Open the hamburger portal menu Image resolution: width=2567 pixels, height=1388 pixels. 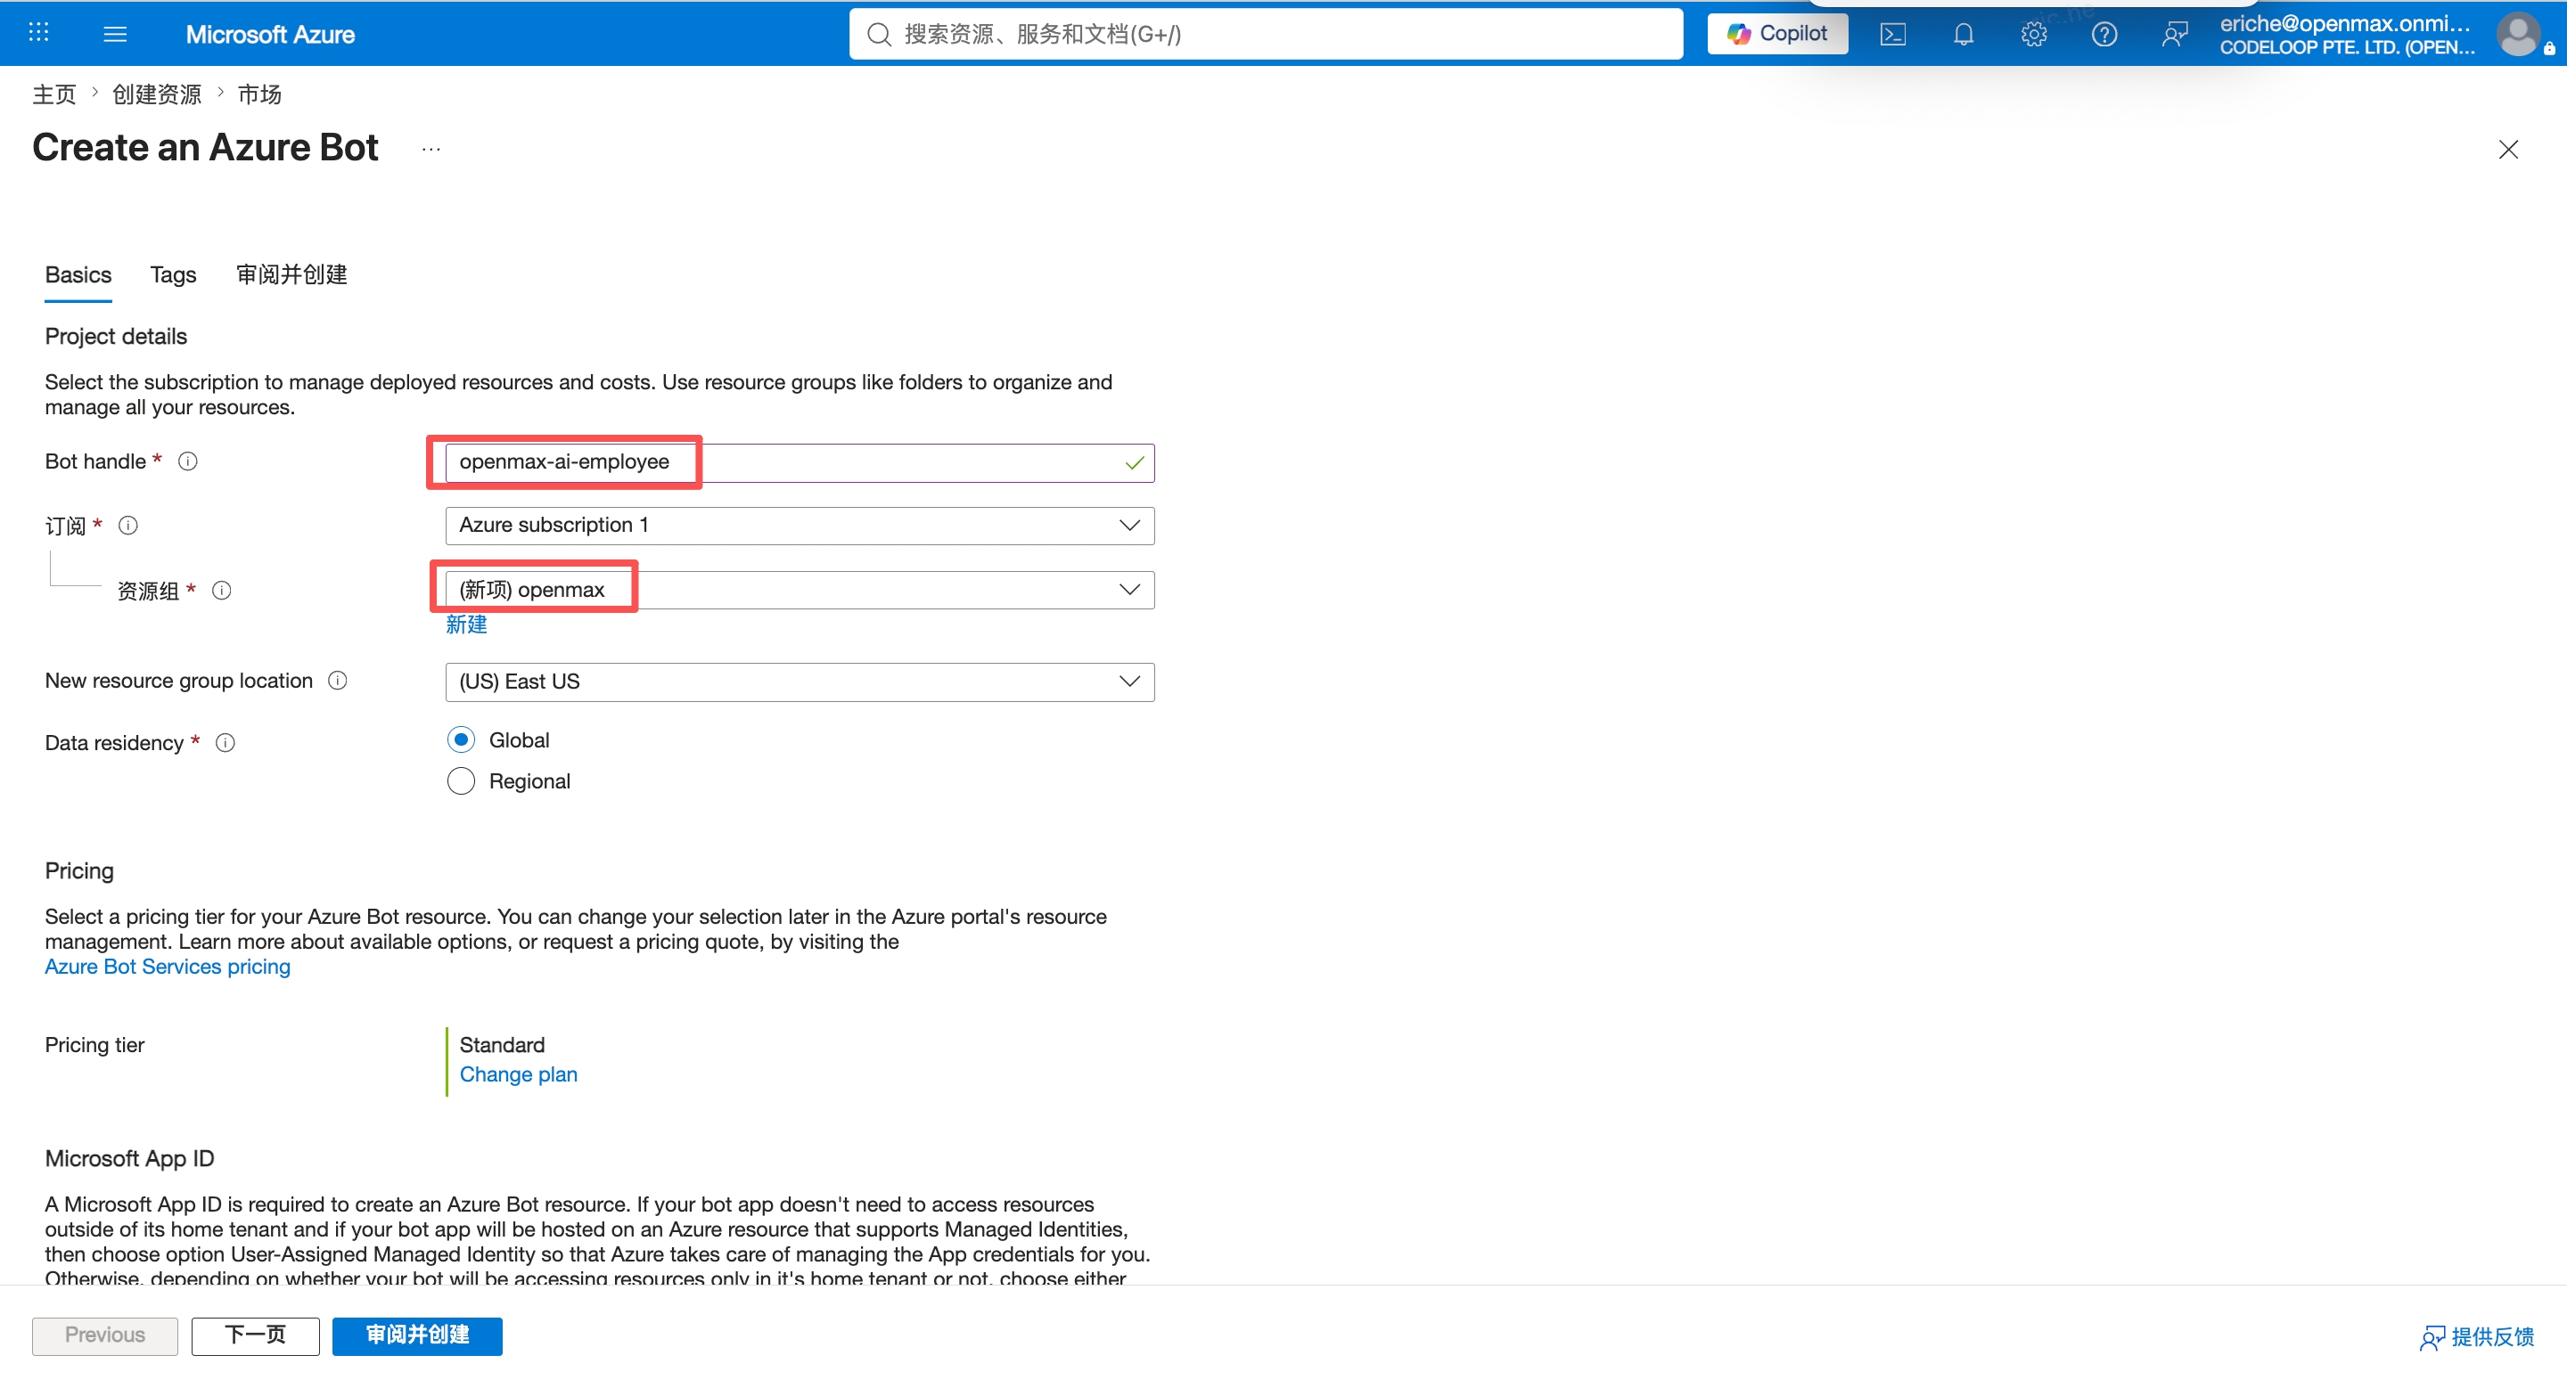click(x=116, y=34)
